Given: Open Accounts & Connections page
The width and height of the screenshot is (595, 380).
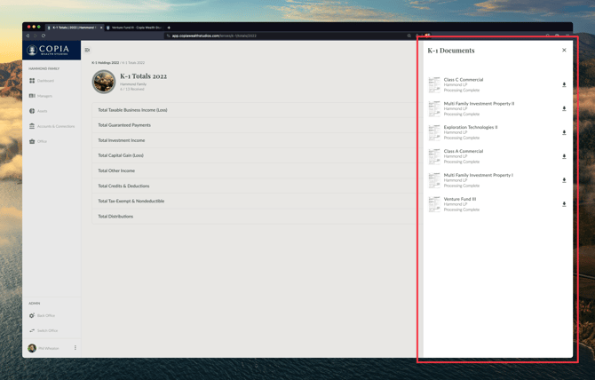Looking at the screenshot, I should (55, 126).
